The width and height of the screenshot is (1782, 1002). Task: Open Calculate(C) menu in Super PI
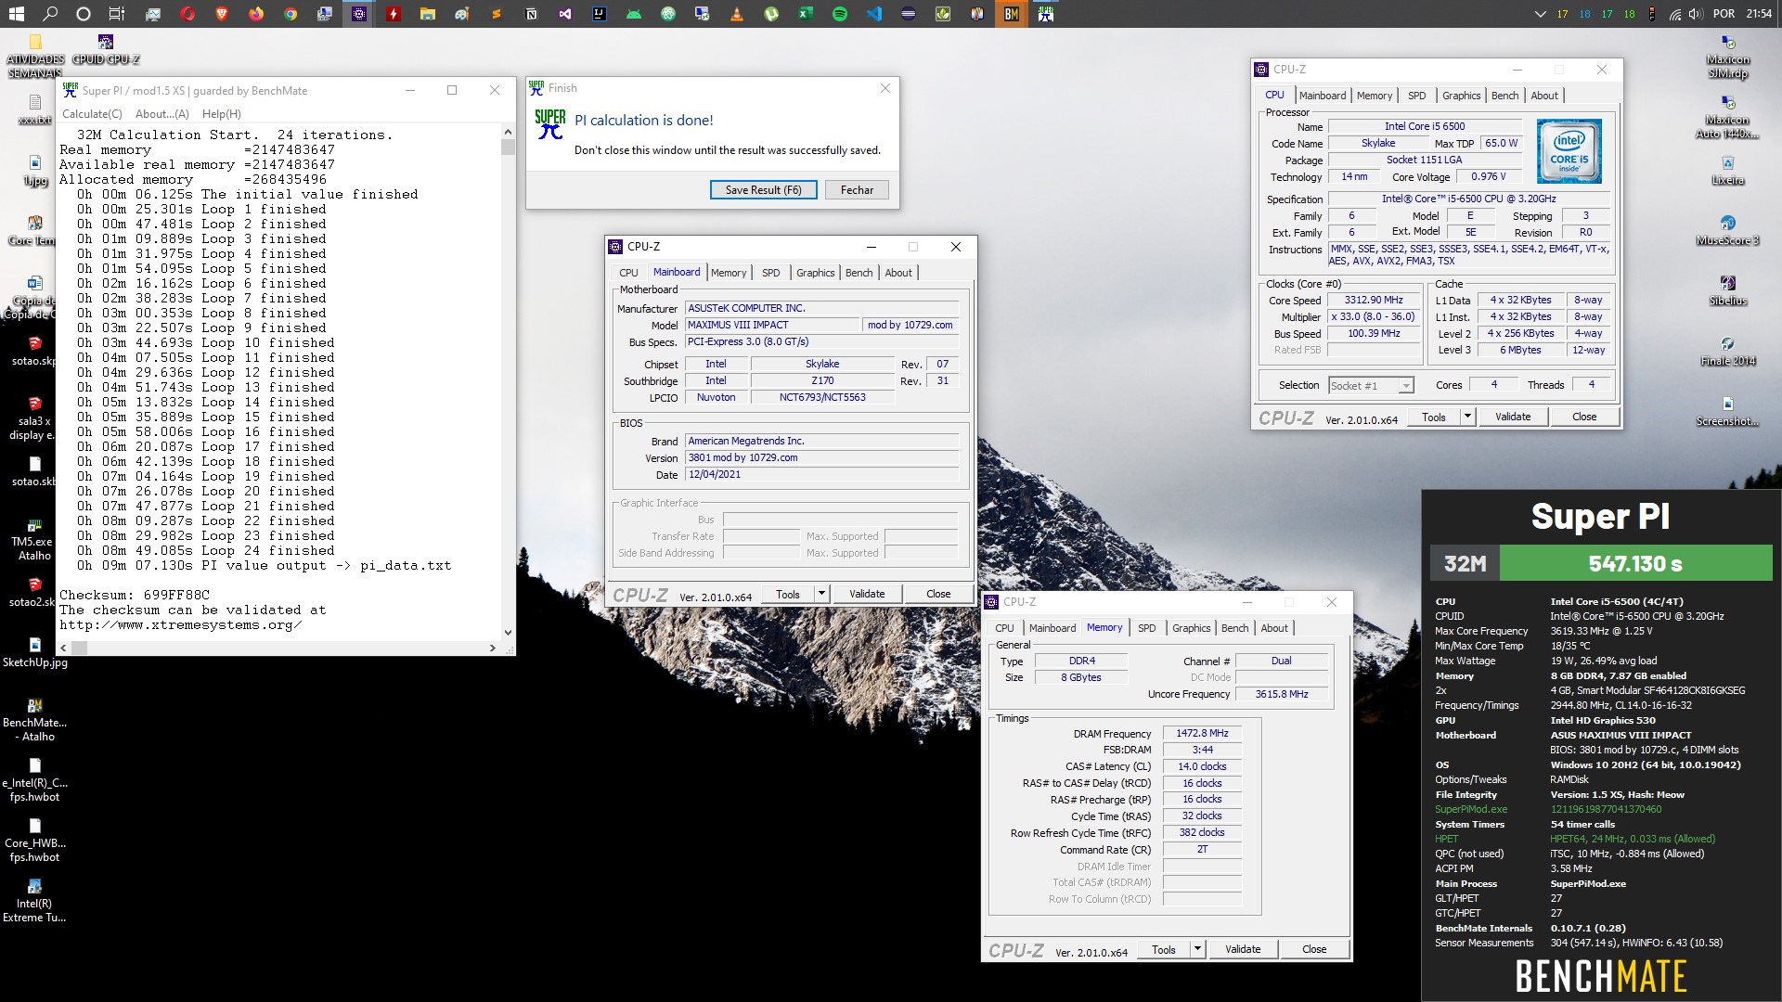[x=92, y=114]
